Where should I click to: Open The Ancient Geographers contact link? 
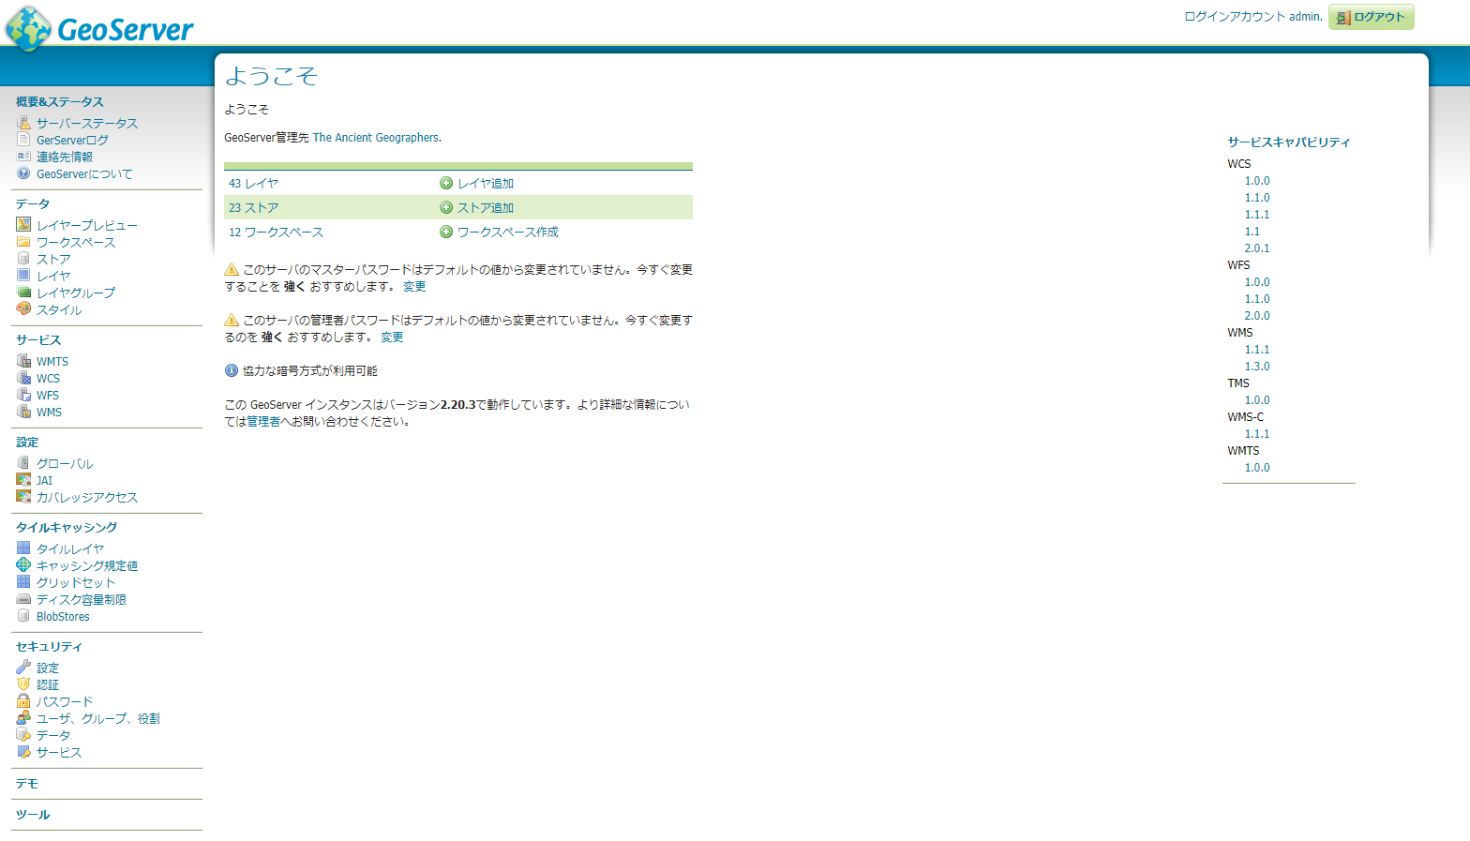pyautogui.click(x=375, y=138)
